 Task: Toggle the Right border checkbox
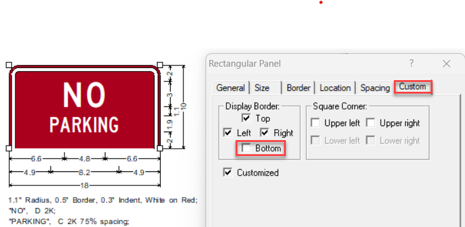point(264,133)
